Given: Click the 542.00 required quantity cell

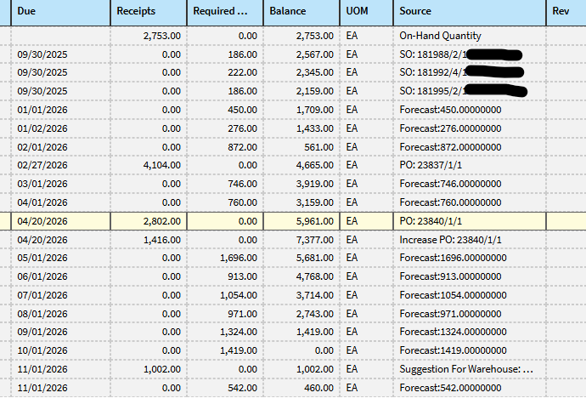Looking at the screenshot, I should tap(225, 388).
